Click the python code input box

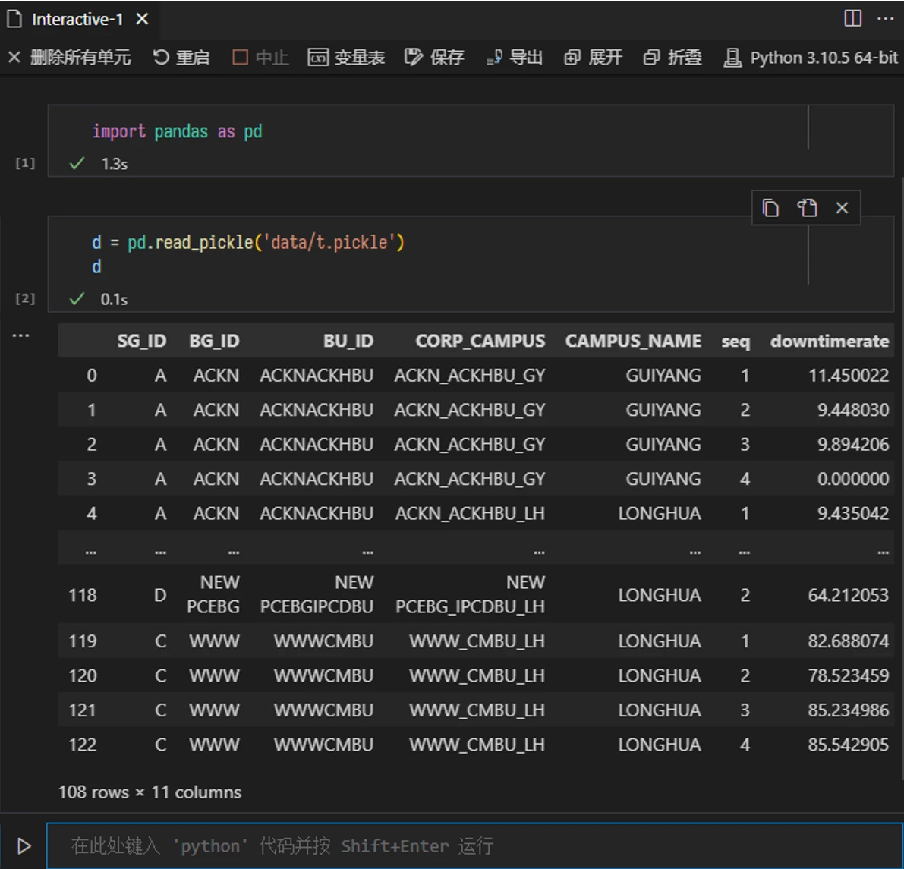[471, 845]
